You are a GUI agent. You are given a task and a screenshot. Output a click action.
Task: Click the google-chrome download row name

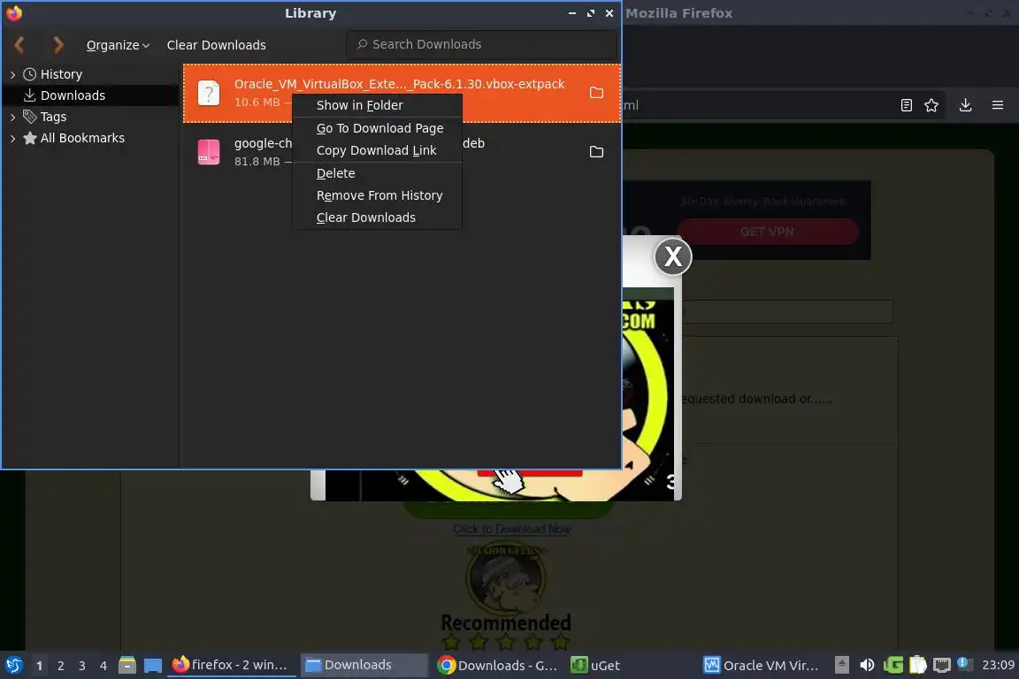click(264, 143)
